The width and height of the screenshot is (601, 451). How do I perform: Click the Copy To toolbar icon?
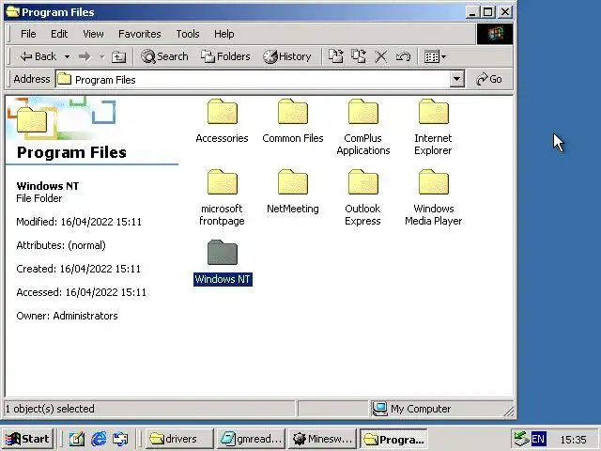coord(359,56)
